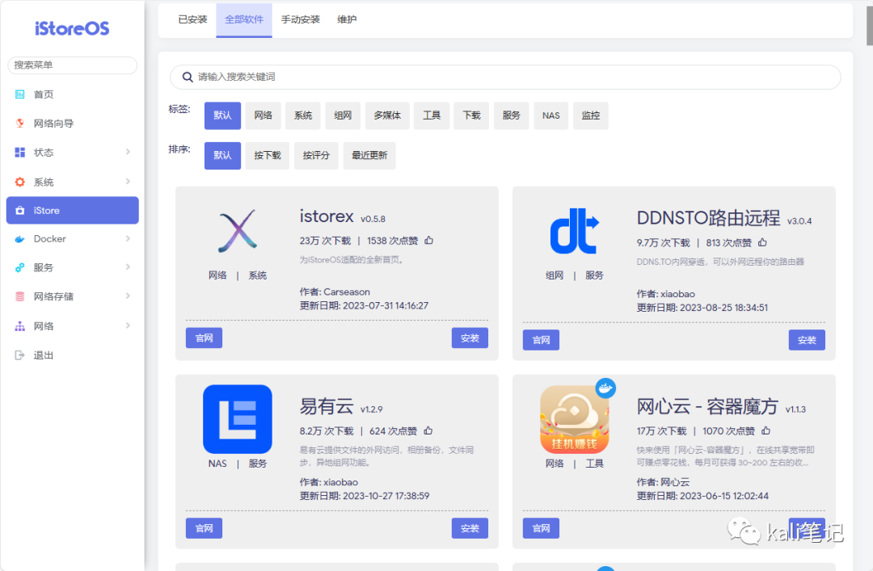Open DDNSTO 官网 link
The height and width of the screenshot is (571, 873).
tap(541, 340)
